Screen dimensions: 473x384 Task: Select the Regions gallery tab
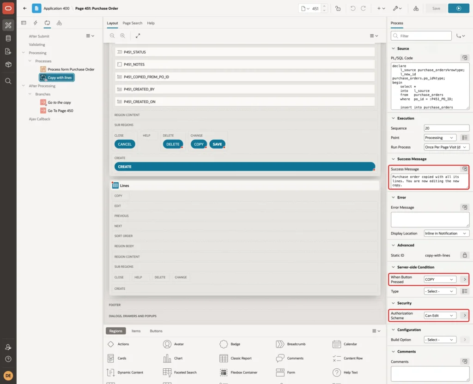click(x=115, y=331)
